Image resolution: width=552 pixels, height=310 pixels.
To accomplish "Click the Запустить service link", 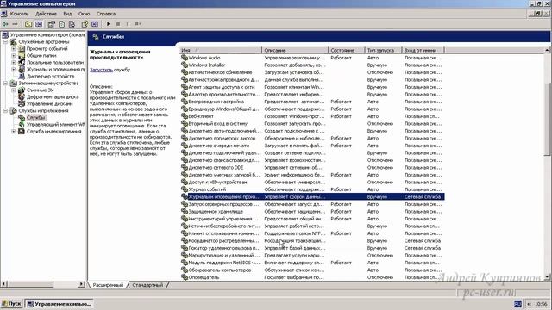I will (101, 70).
